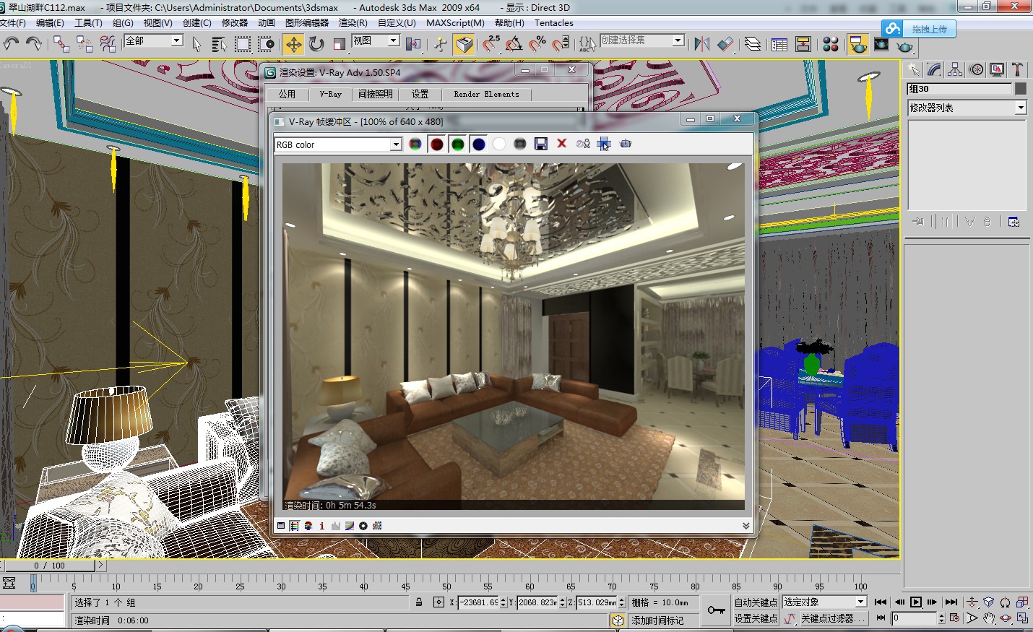Toggle Angle Snap
Viewport: 1033px width, 632px height.
click(x=514, y=44)
